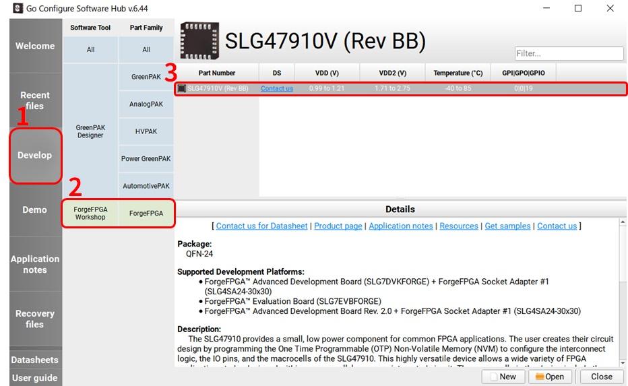Viewport: 628px width, 386px height.
Task: Click VDD value 0.99 to 1.21
Action: pyautogui.click(x=327, y=88)
